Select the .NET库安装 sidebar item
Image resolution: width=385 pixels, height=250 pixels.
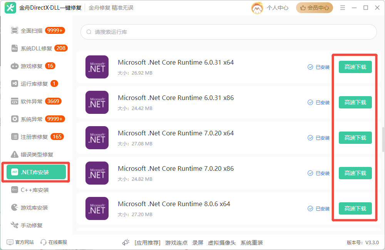[36, 172]
